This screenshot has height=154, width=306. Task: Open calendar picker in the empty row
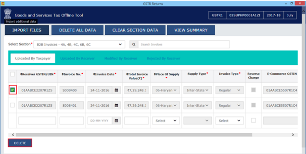pos(116,120)
